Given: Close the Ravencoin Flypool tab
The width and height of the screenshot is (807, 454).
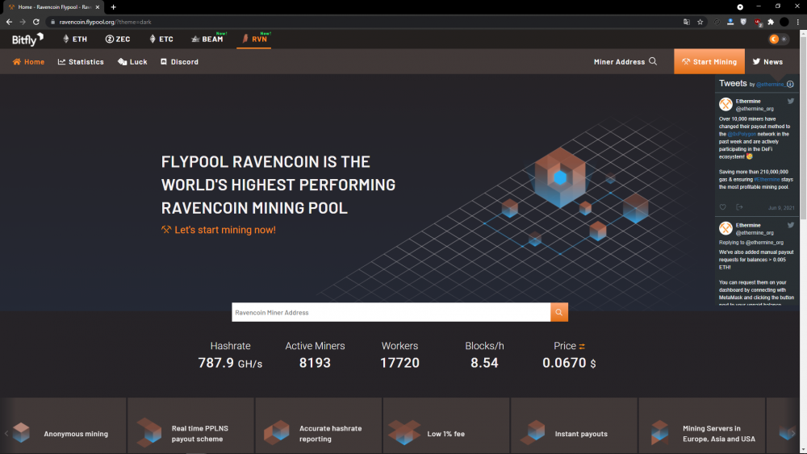Looking at the screenshot, I should tap(98, 7).
